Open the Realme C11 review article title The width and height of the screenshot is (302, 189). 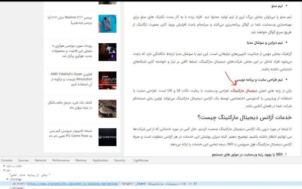pyautogui.click(x=70, y=20)
